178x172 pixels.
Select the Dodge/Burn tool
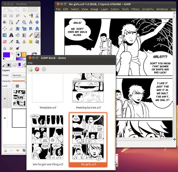pos(18,48)
